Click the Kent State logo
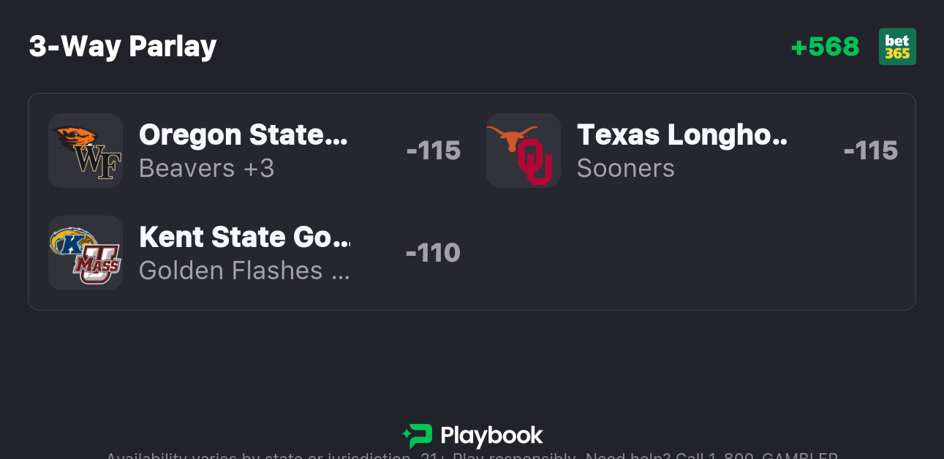Viewport: 944px width, 459px height. (72, 242)
